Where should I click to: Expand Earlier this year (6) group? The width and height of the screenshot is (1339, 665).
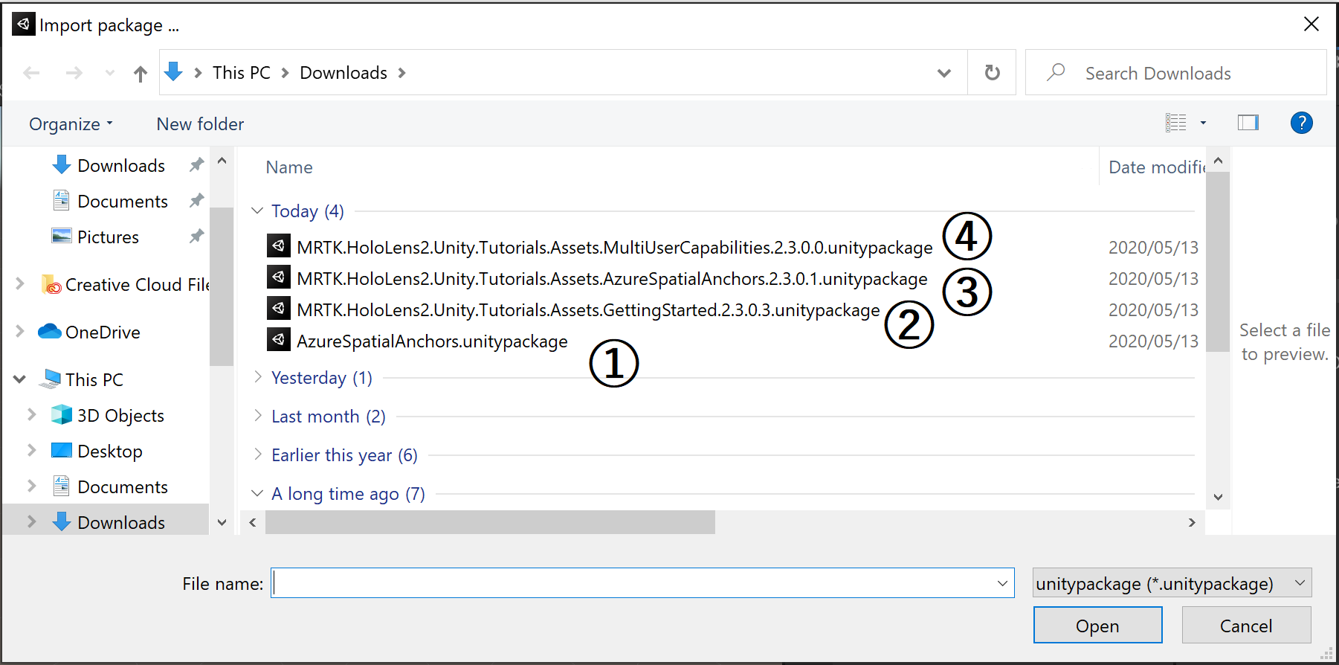(257, 454)
